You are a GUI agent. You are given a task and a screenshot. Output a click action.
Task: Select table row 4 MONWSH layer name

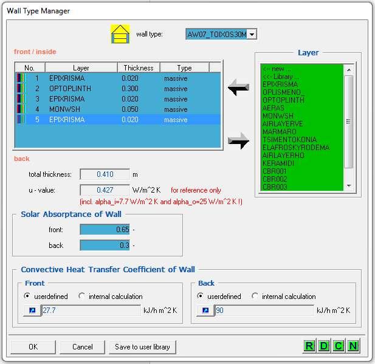64,109
